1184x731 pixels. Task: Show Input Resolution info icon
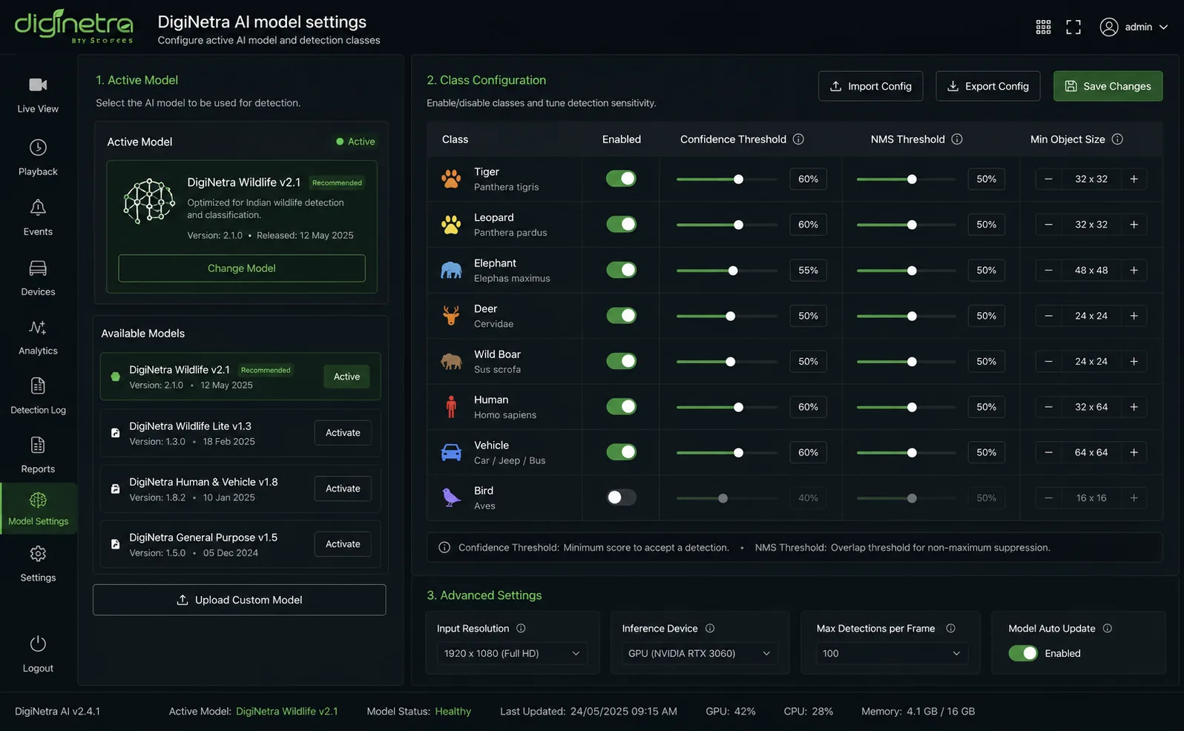pos(521,628)
